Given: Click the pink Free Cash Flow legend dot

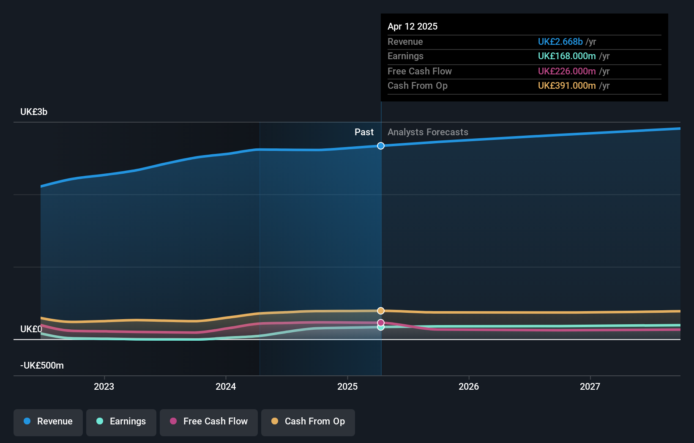Looking at the screenshot, I should (x=173, y=421).
